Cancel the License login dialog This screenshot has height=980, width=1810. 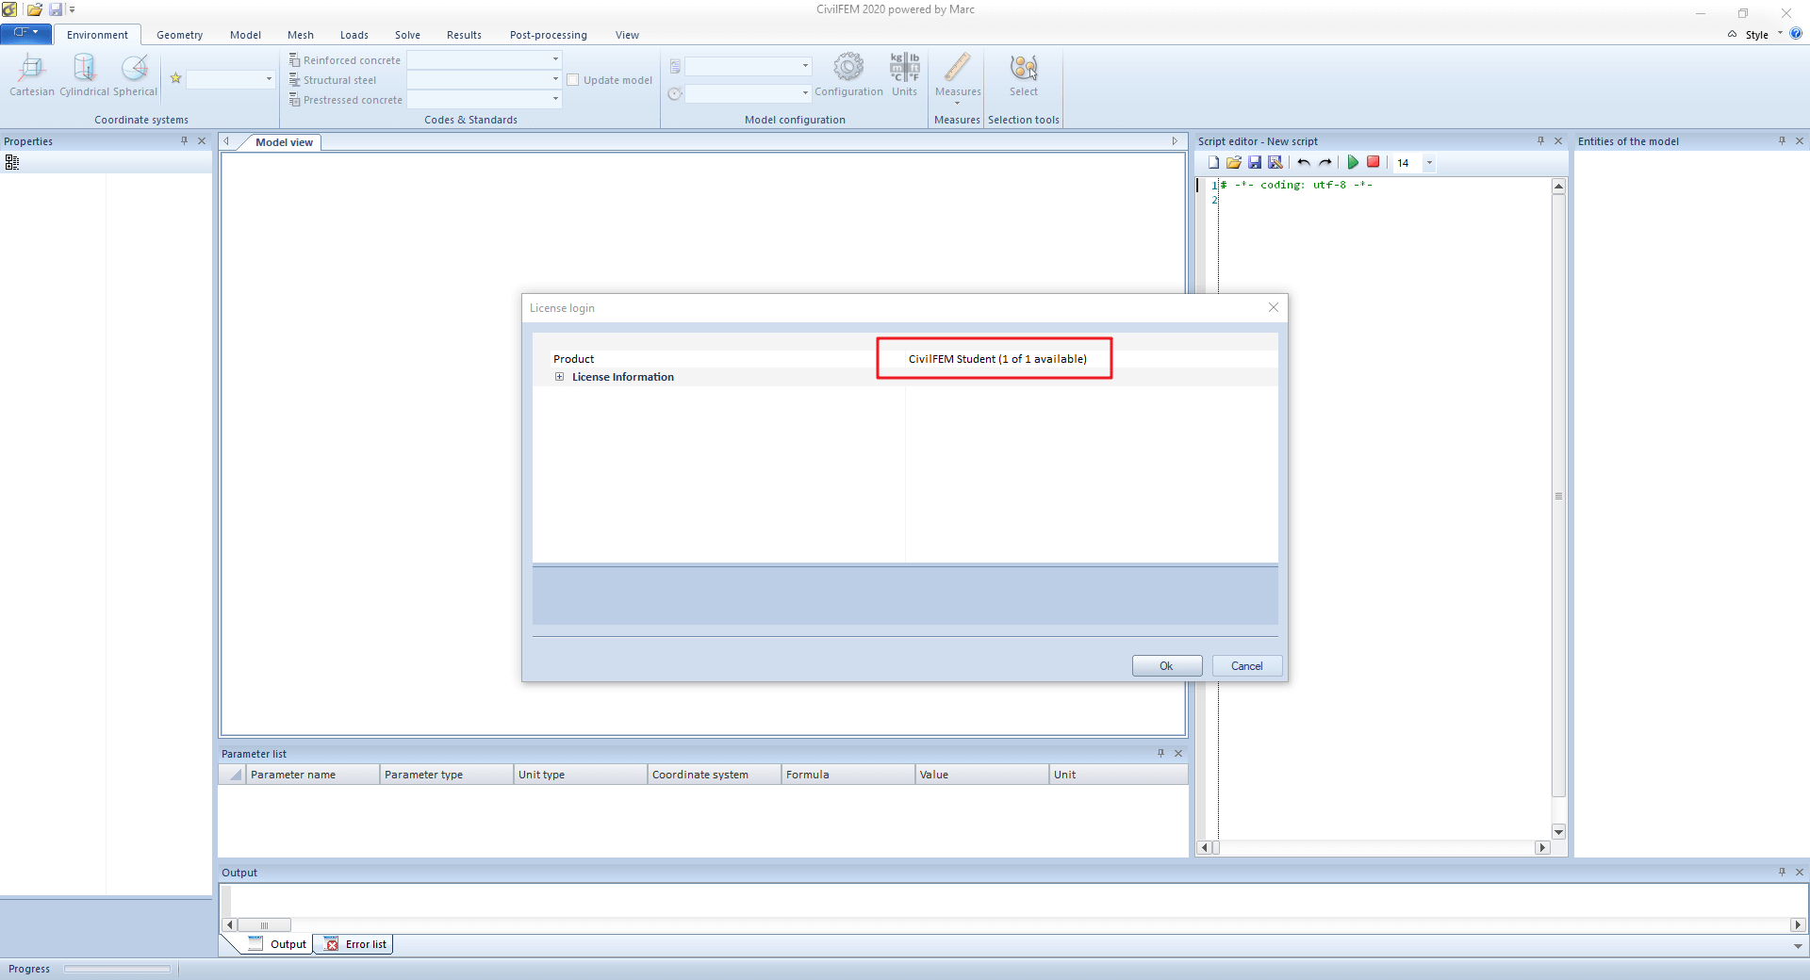coord(1246,666)
